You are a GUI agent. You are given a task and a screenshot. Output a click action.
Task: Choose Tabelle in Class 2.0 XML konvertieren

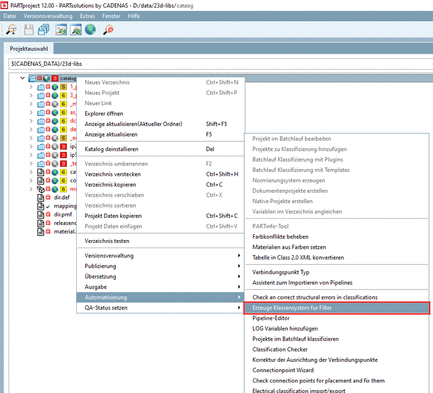[337, 257]
